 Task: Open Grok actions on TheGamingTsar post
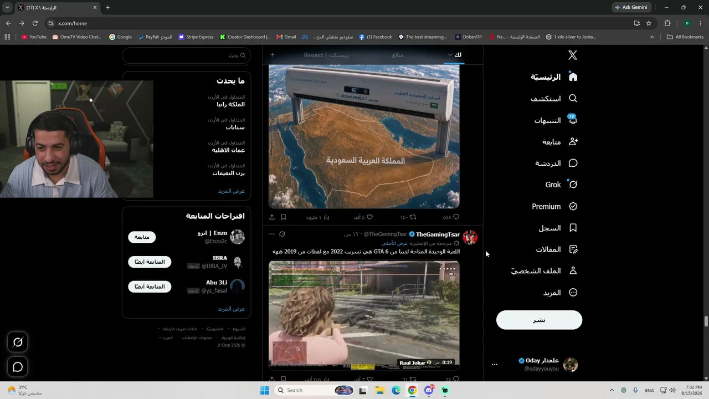click(x=282, y=234)
